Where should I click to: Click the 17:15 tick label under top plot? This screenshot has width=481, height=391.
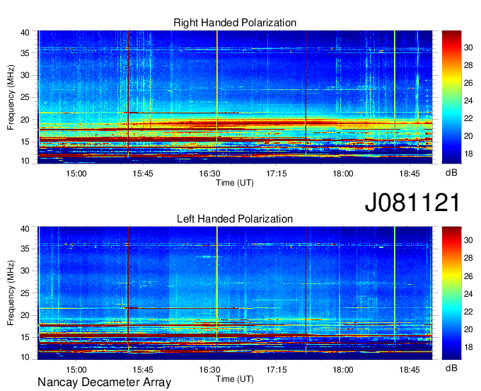tap(277, 174)
